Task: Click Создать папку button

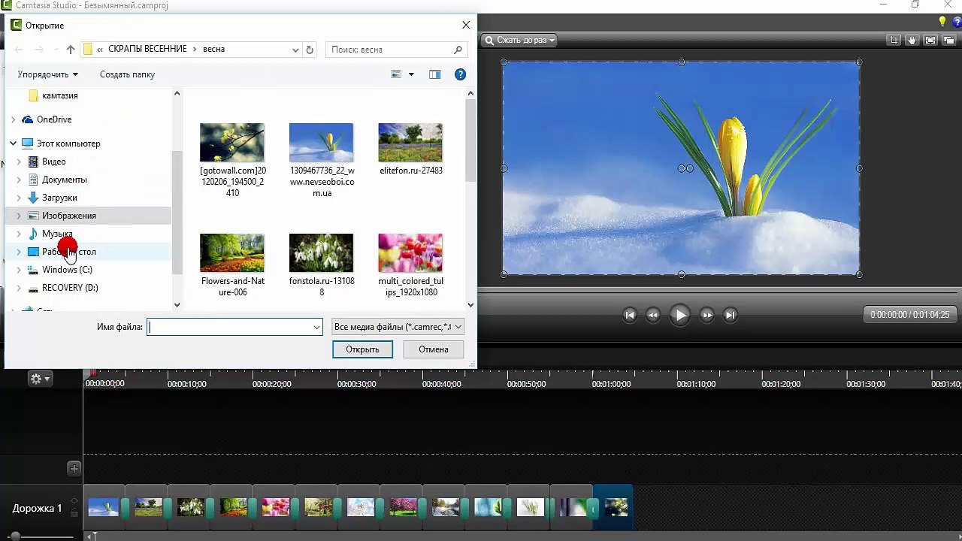Action: point(127,74)
